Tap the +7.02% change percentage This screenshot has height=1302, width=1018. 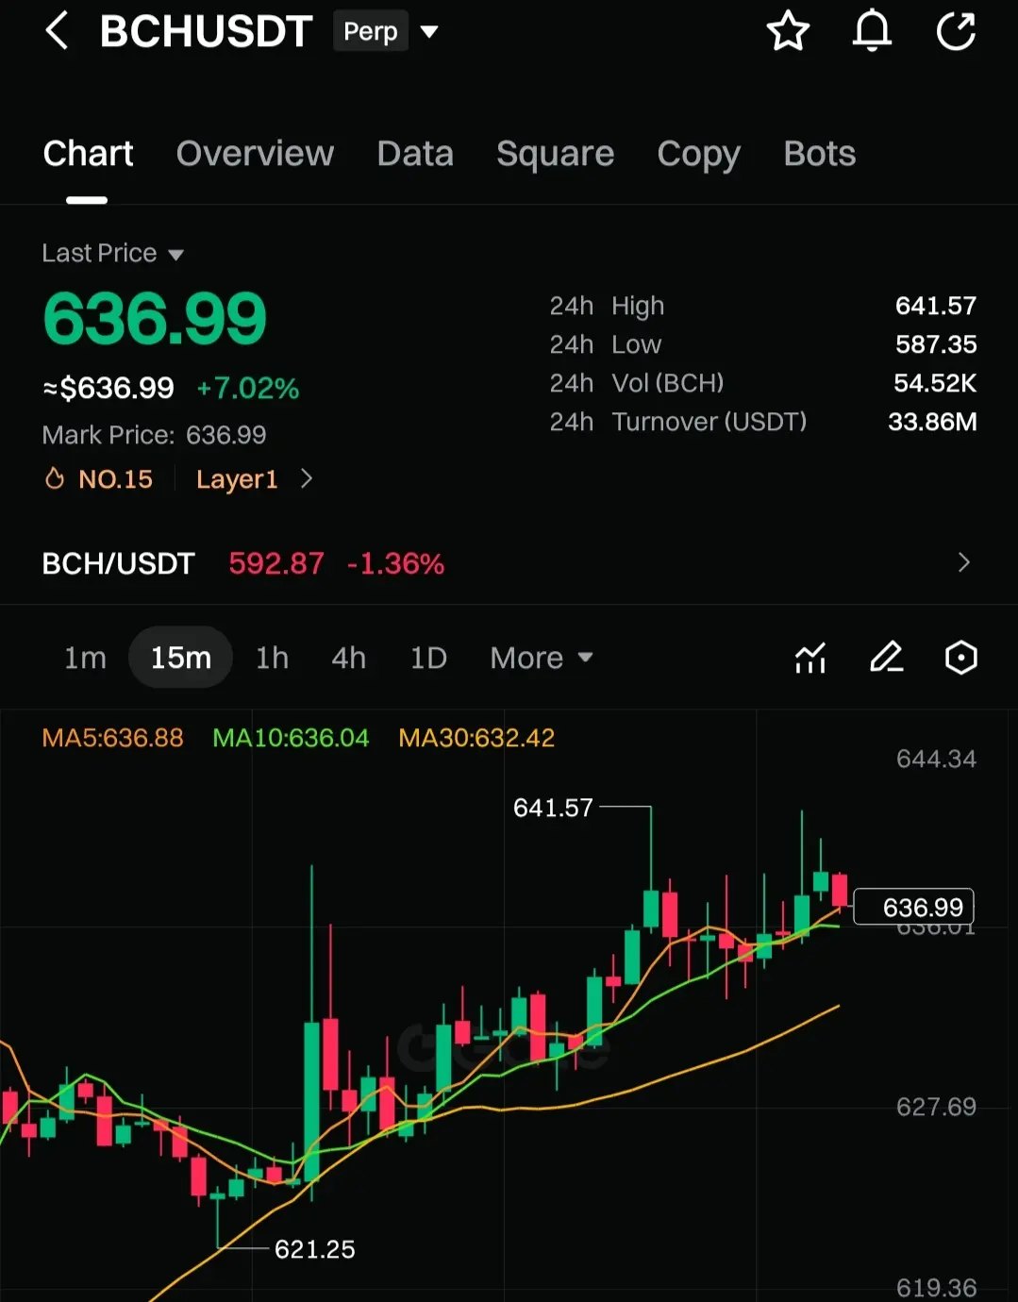coord(248,388)
